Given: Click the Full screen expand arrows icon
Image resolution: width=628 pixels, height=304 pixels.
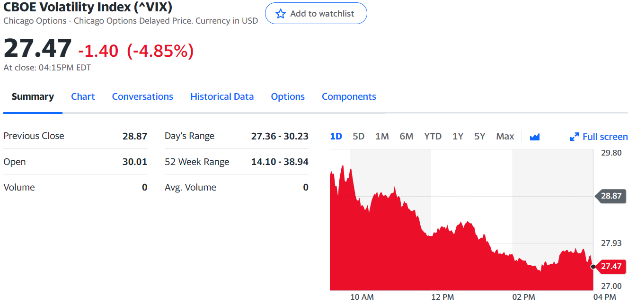Looking at the screenshot, I should click(x=575, y=137).
